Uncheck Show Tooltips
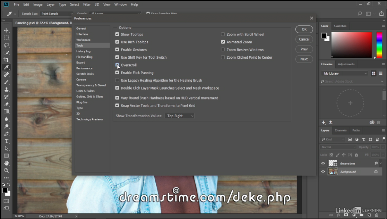 (x=117, y=34)
